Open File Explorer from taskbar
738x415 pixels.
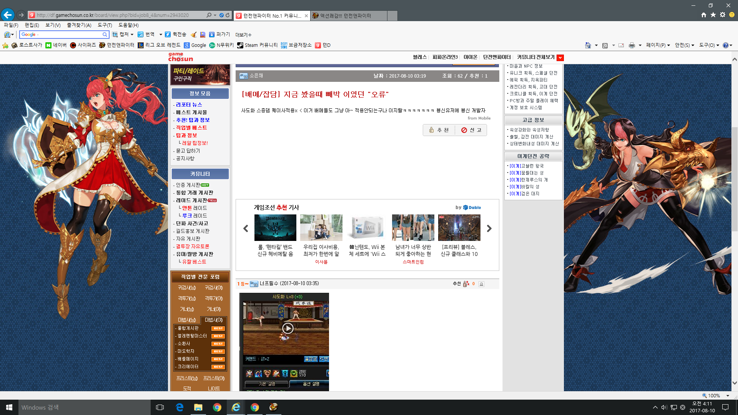coord(198,407)
